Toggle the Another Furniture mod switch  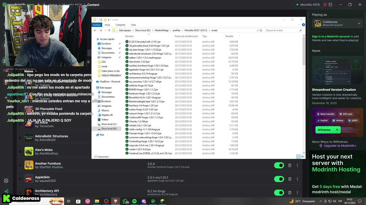click(279, 165)
